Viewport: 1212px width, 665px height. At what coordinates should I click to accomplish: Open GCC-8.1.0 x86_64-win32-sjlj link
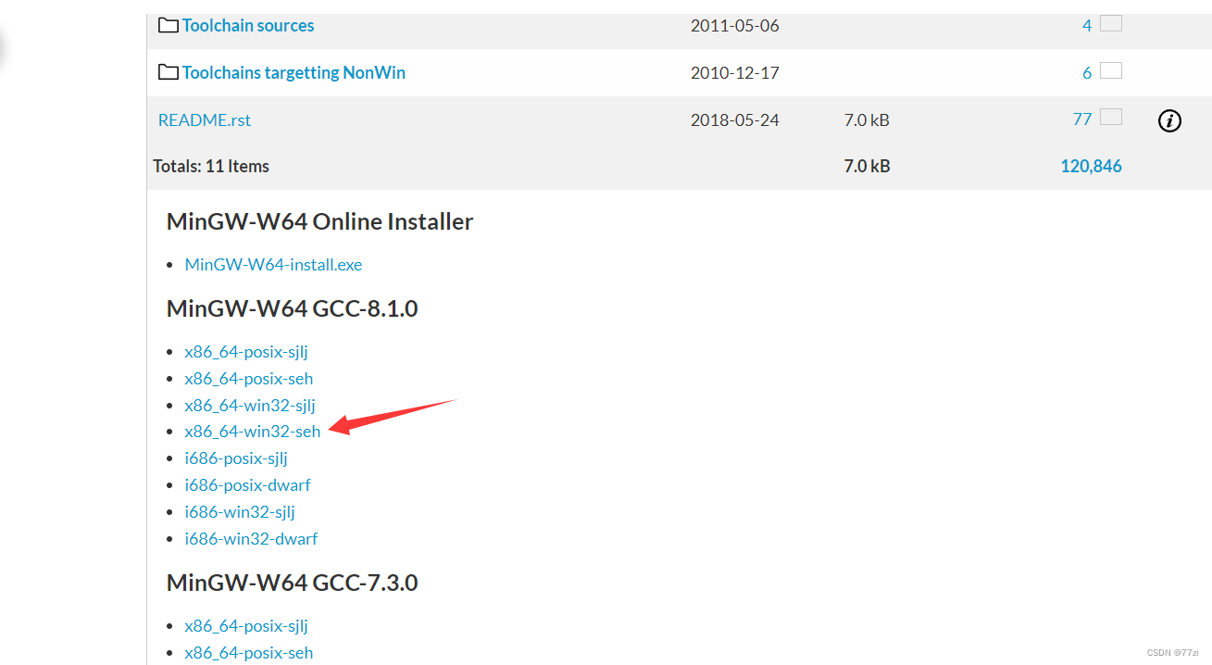pyautogui.click(x=250, y=406)
